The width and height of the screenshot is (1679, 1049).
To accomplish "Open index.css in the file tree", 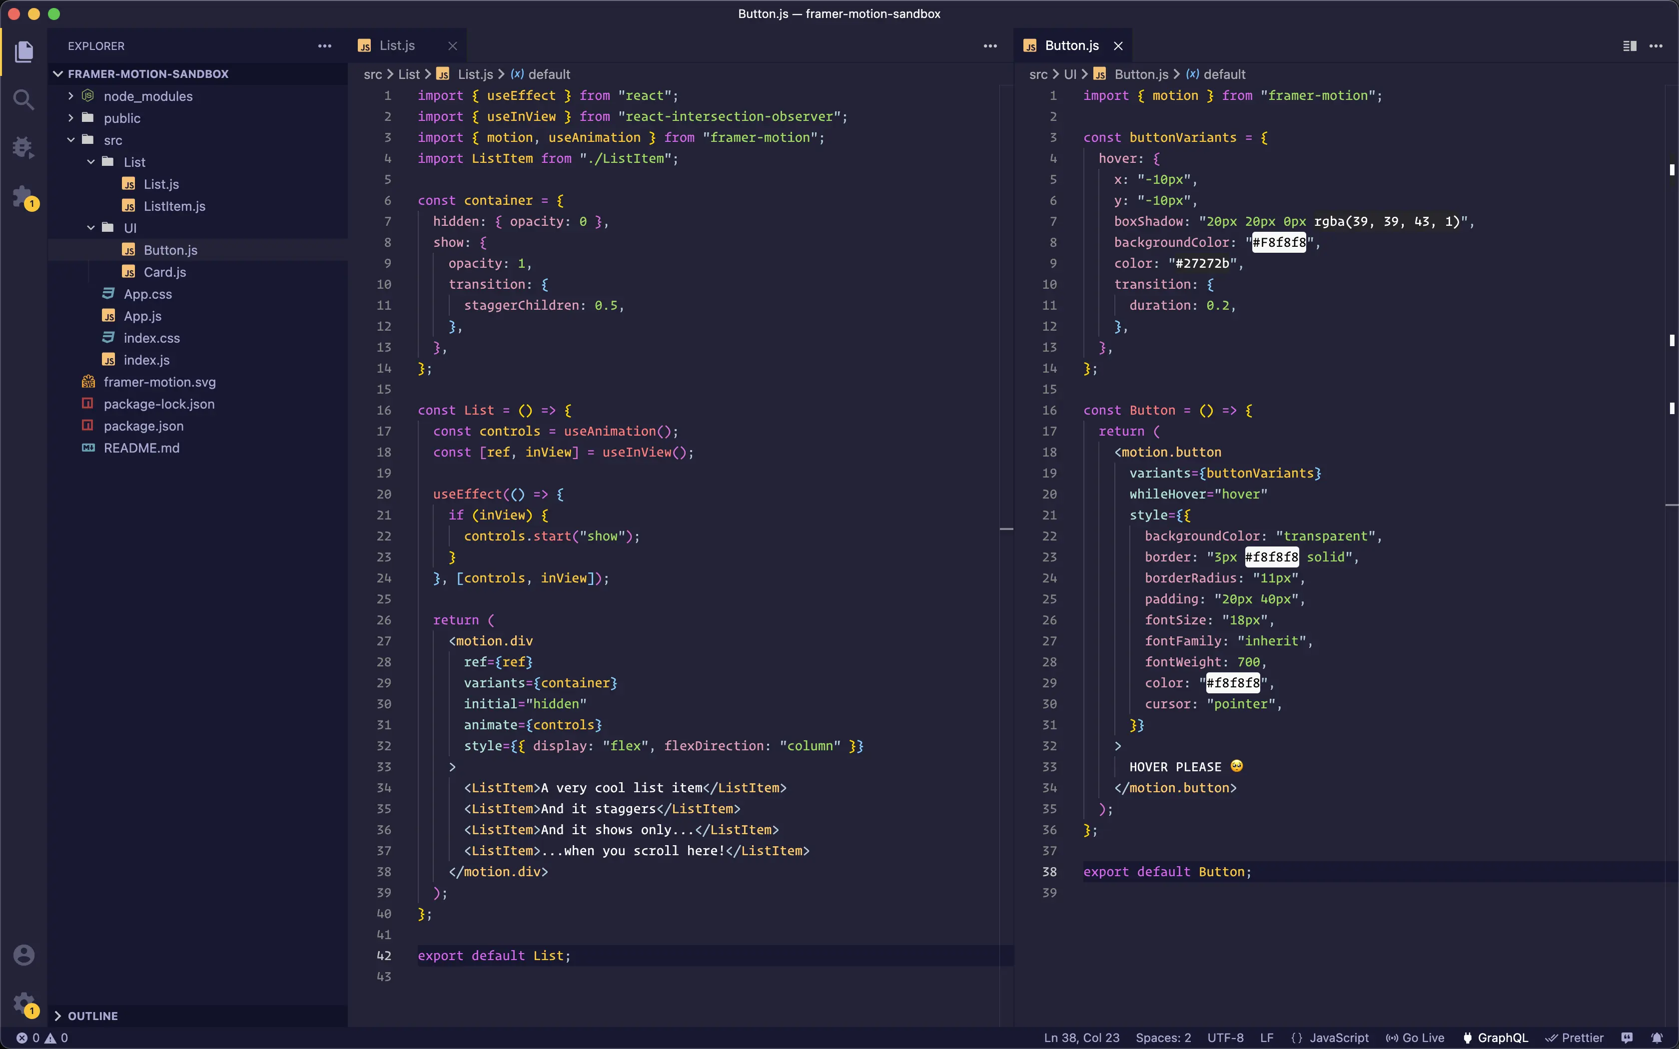I will (x=198, y=338).
